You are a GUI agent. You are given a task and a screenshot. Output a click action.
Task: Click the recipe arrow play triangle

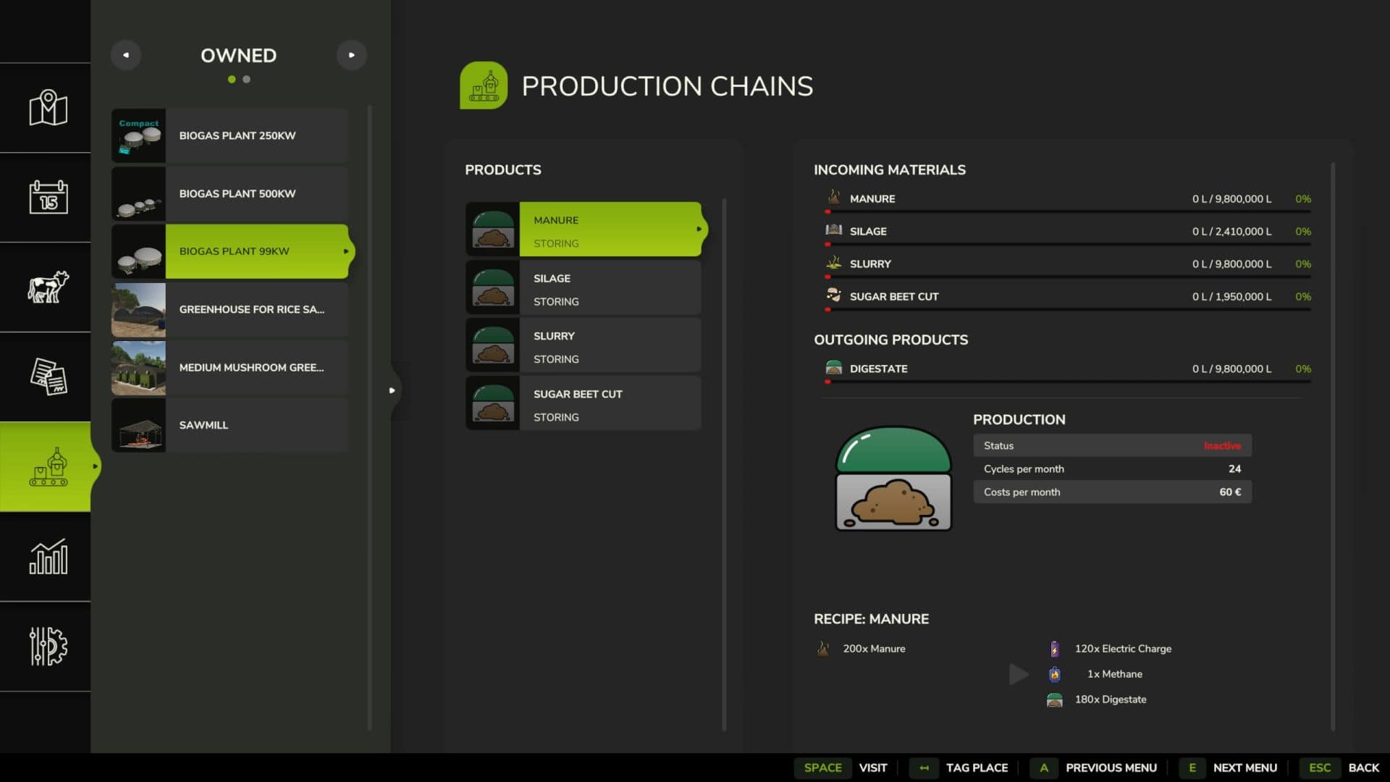click(x=1019, y=674)
